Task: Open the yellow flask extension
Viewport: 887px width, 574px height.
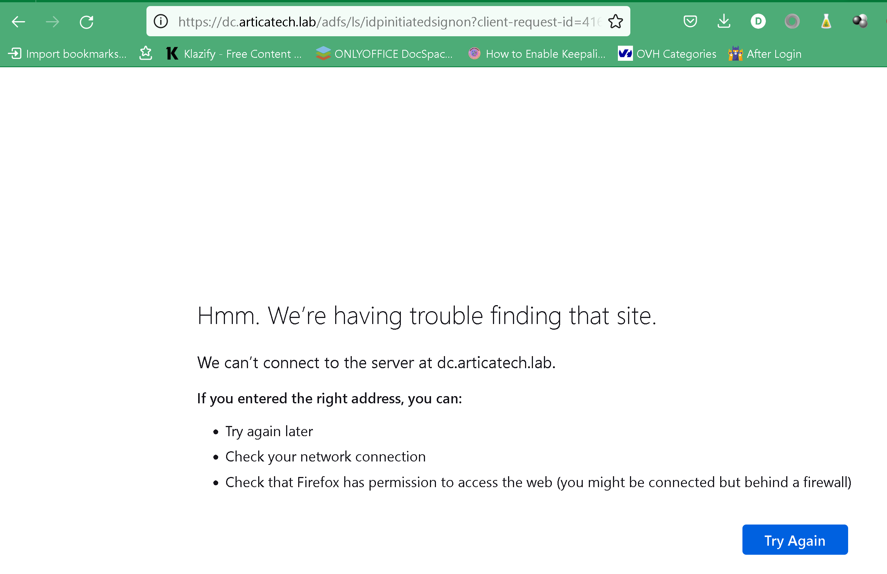Action: pos(826,21)
